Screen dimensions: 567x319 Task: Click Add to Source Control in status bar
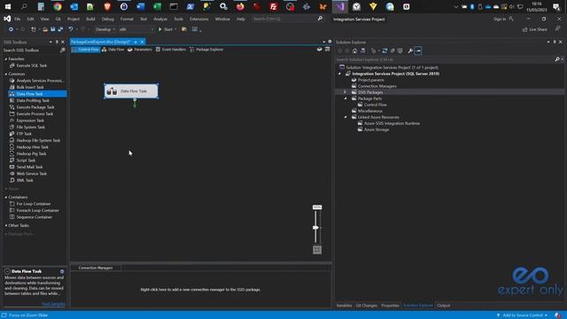522,315
